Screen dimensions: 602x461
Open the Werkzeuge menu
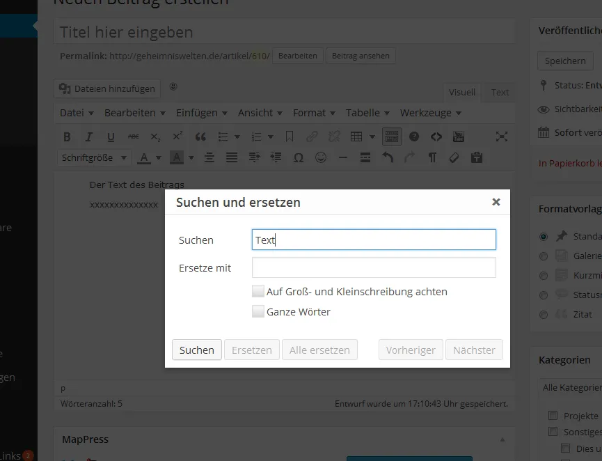430,113
